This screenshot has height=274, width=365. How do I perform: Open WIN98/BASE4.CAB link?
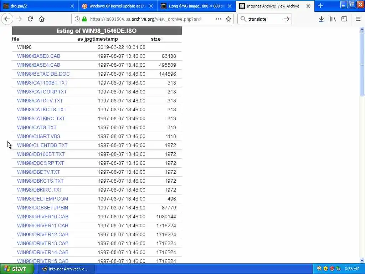point(38,65)
